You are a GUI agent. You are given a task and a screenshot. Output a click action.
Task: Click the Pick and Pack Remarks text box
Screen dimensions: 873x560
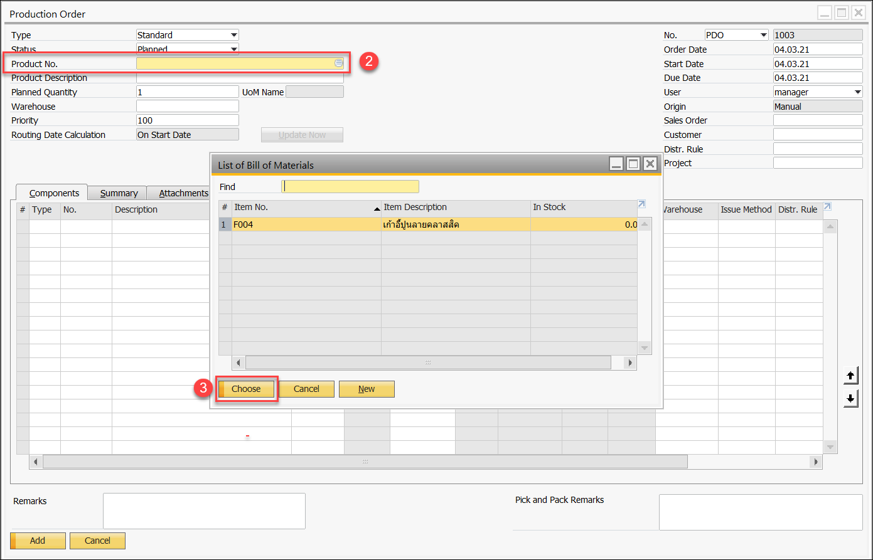pyautogui.click(x=761, y=512)
